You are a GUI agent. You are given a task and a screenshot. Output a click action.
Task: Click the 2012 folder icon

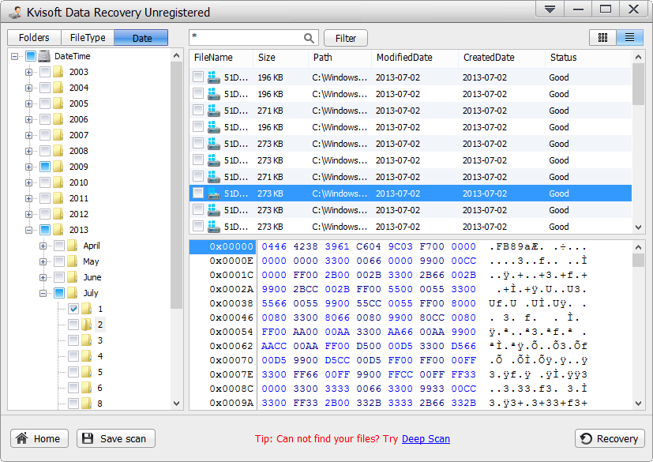[58, 214]
